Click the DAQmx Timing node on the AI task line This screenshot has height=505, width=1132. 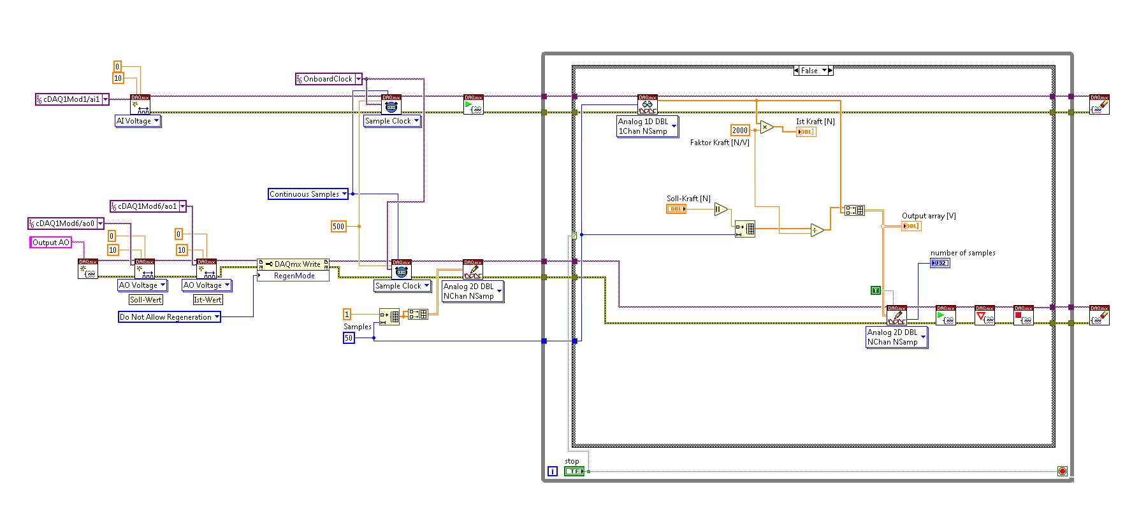(x=391, y=104)
